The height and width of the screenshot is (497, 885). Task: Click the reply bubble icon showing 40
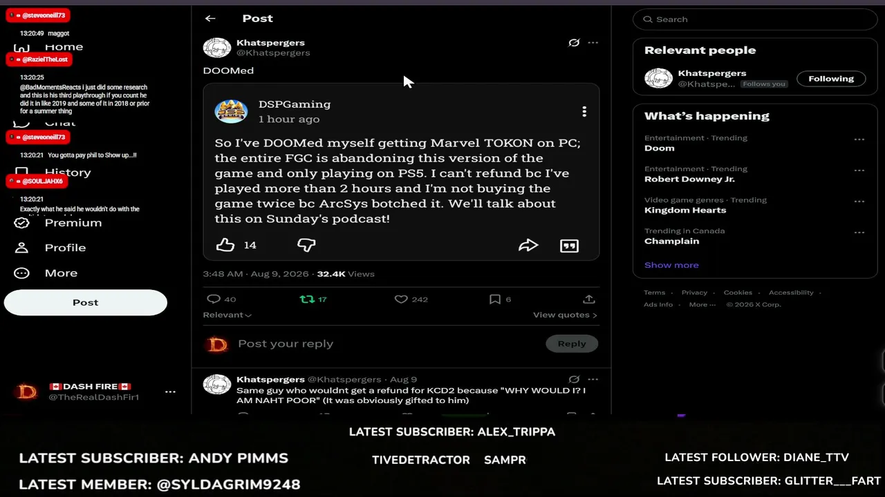tap(214, 299)
